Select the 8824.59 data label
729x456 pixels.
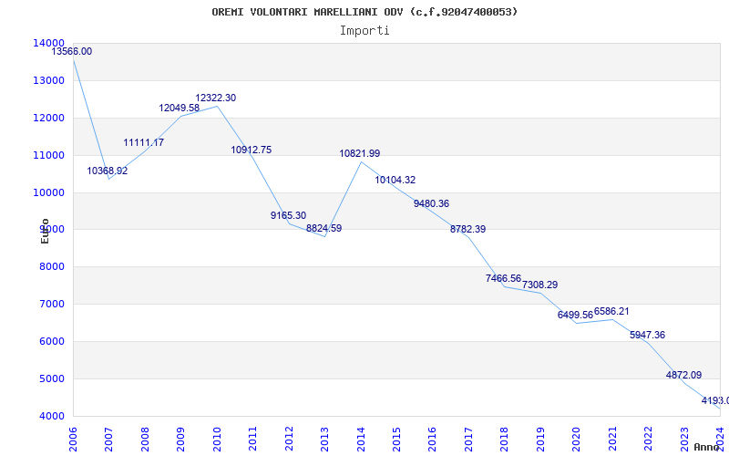pyautogui.click(x=324, y=229)
